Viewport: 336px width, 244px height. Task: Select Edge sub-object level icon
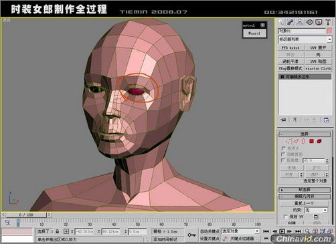pos(296,141)
